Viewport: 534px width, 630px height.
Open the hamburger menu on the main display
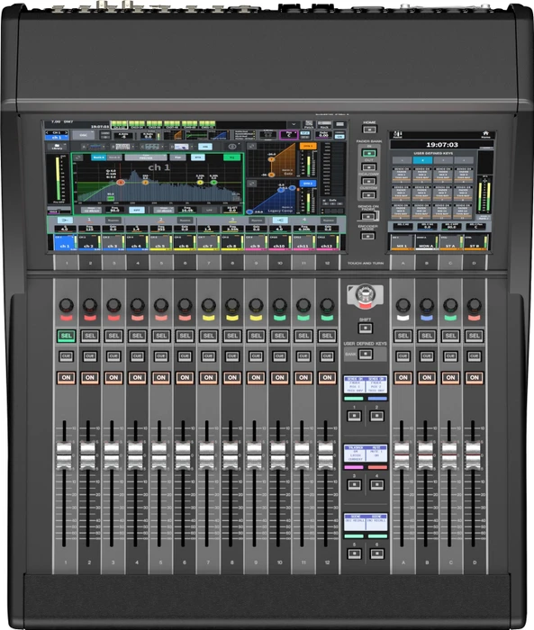pyautogui.click(x=340, y=125)
